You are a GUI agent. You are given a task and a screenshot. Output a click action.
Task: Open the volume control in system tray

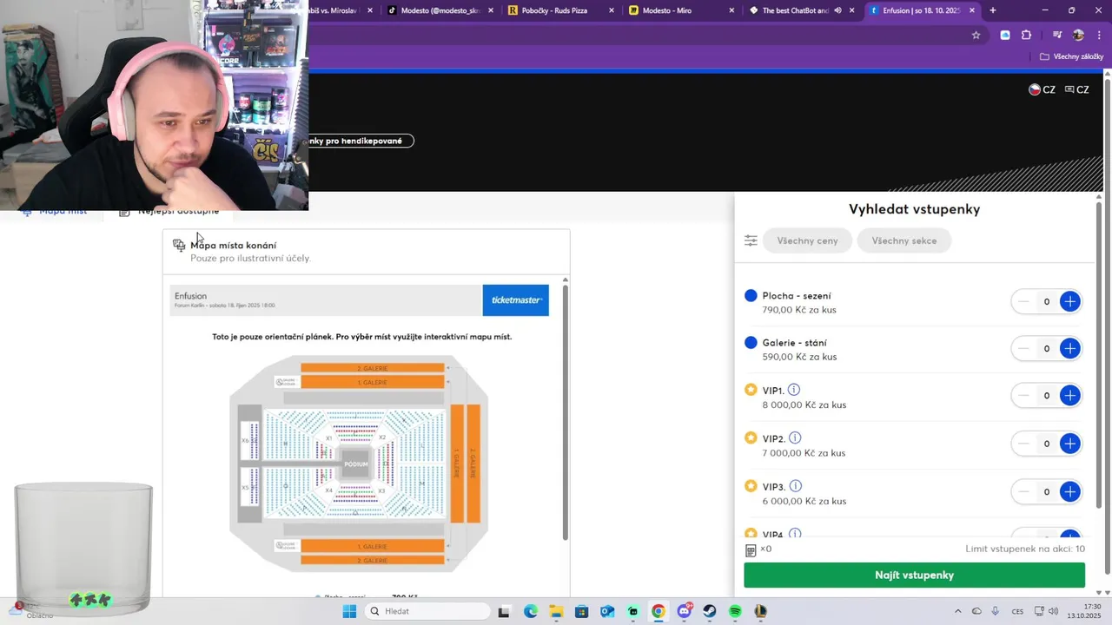1053,611
